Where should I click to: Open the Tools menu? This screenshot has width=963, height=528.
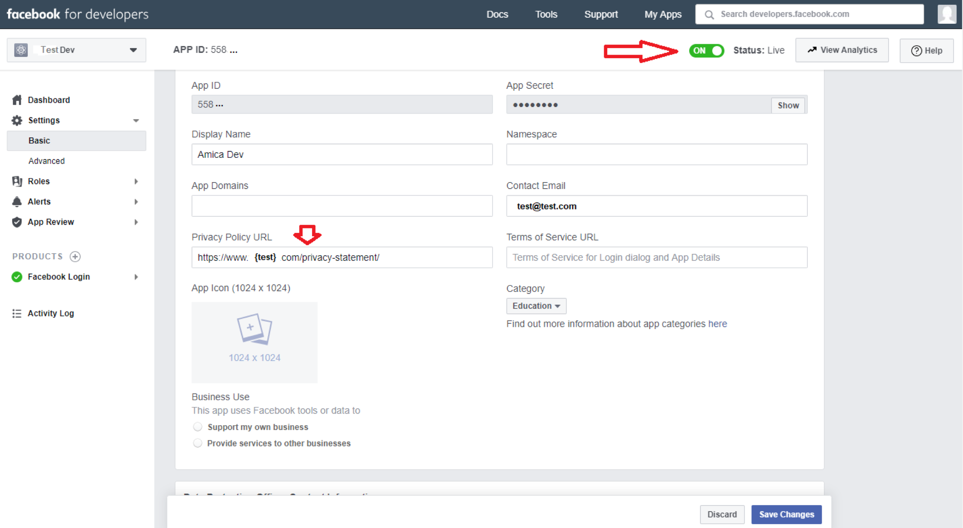point(546,14)
